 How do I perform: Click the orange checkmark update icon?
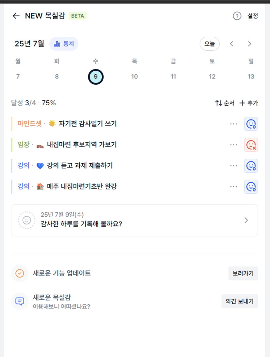[x=20, y=273]
